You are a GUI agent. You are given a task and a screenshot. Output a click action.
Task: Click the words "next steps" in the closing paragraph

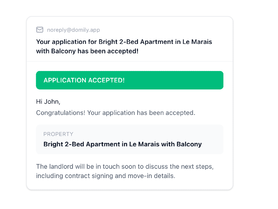pyautogui.click(x=197, y=166)
